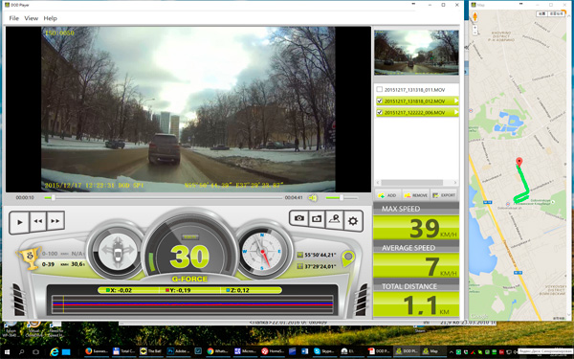
Task: Click the right arrow of the file list scrollbar
Action: tap(455, 183)
